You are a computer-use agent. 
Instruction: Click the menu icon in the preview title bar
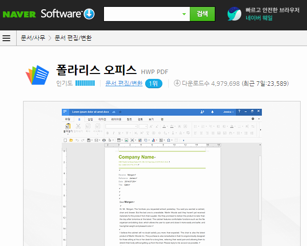[65, 112]
